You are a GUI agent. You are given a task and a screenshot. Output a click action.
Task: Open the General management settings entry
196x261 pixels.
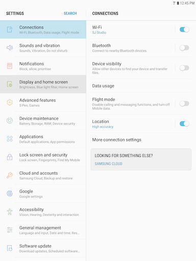[x=43, y=230]
